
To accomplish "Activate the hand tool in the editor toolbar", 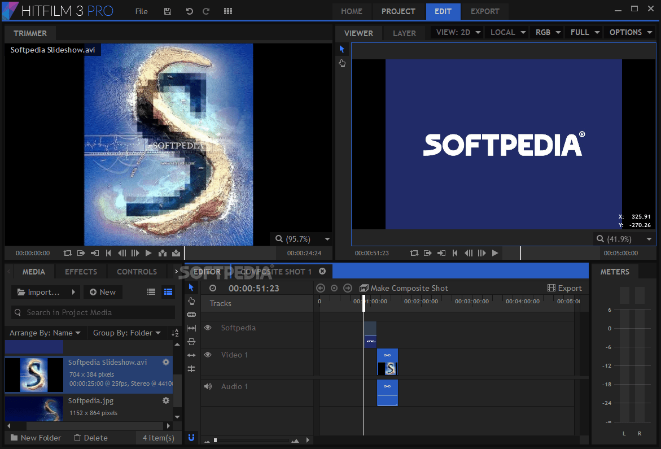I will [x=191, y=301].
